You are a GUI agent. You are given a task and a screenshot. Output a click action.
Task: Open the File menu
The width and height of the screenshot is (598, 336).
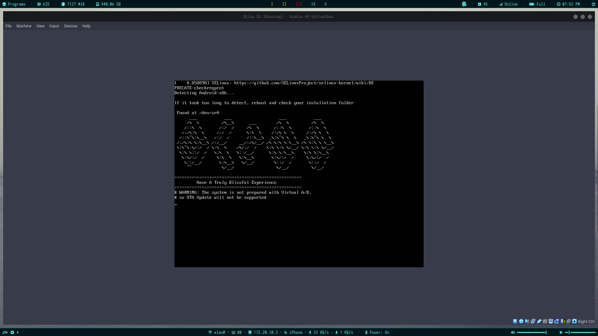(8, 26)
